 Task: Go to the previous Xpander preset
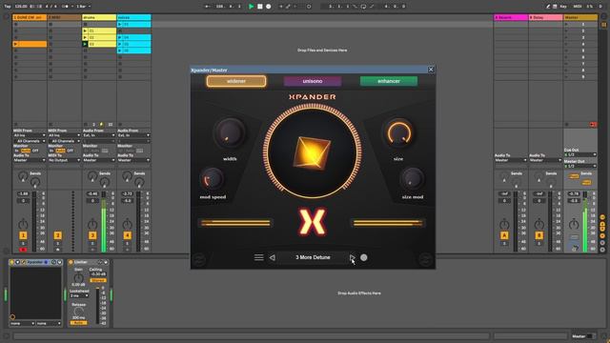pos(272,257)
